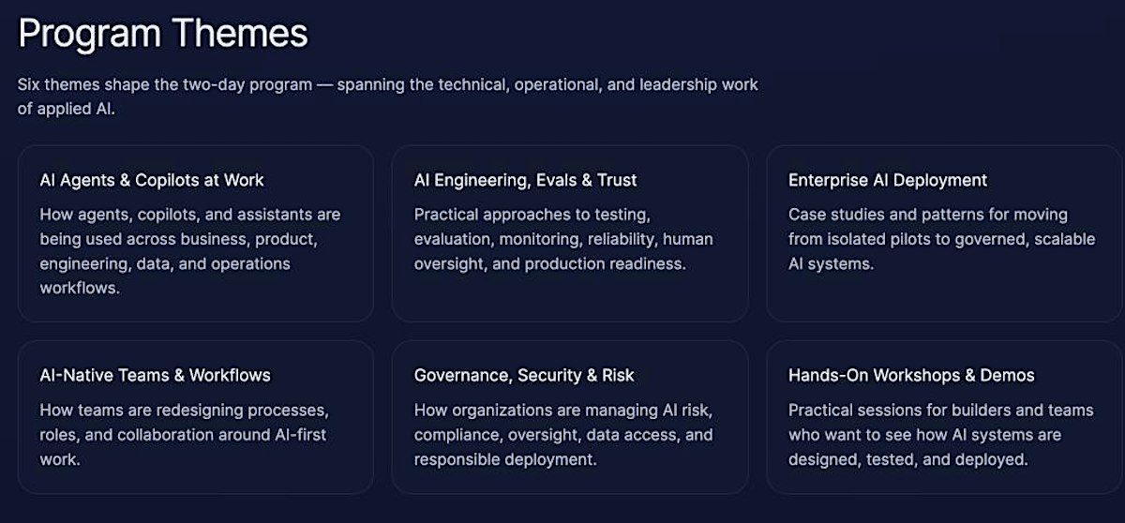
Task: Click 'AI-first work' text in Teams card
Action: click(183, 447)
